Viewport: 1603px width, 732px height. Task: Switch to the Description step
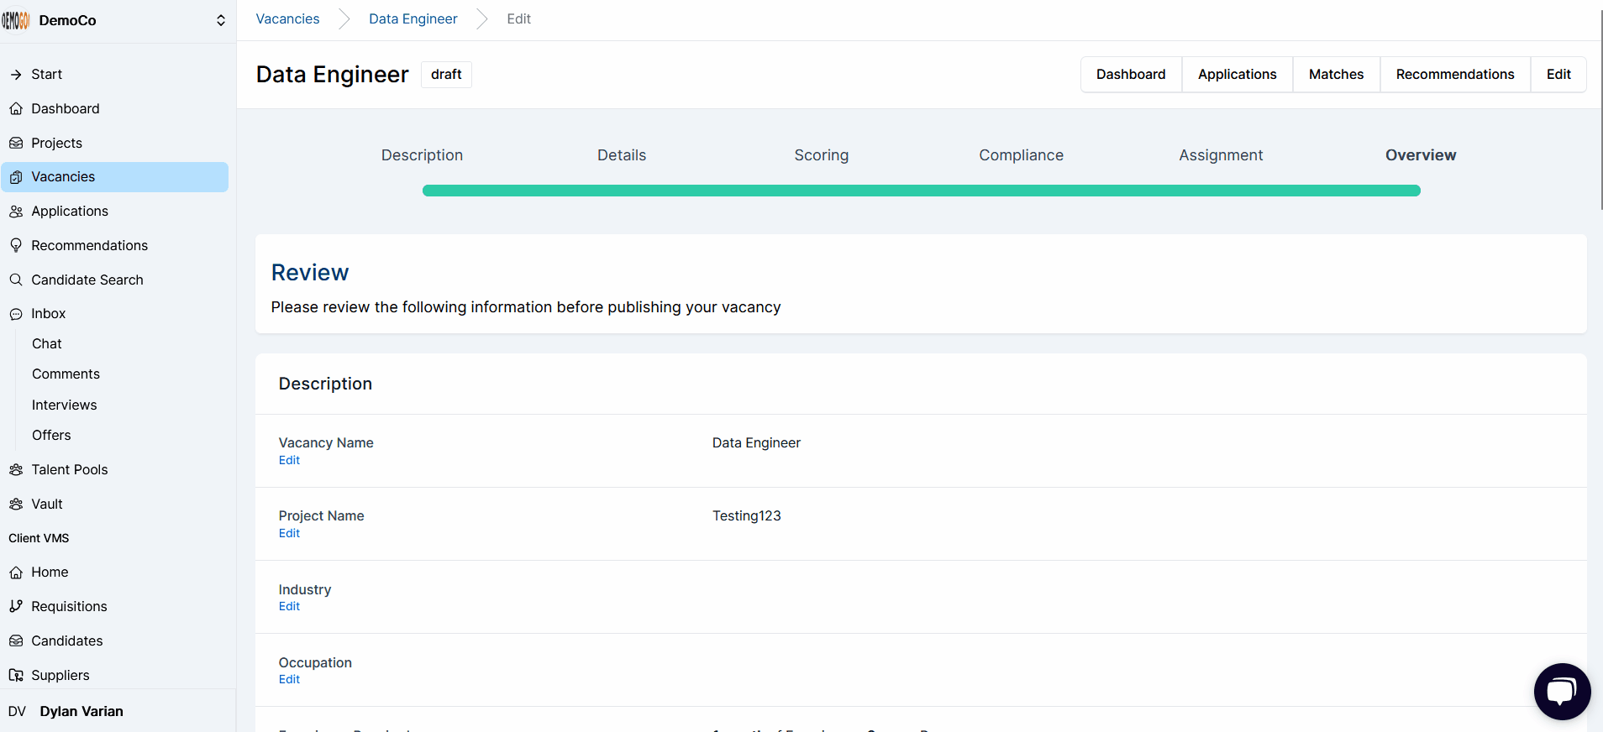pyautogui.click(x=422, y=155)
